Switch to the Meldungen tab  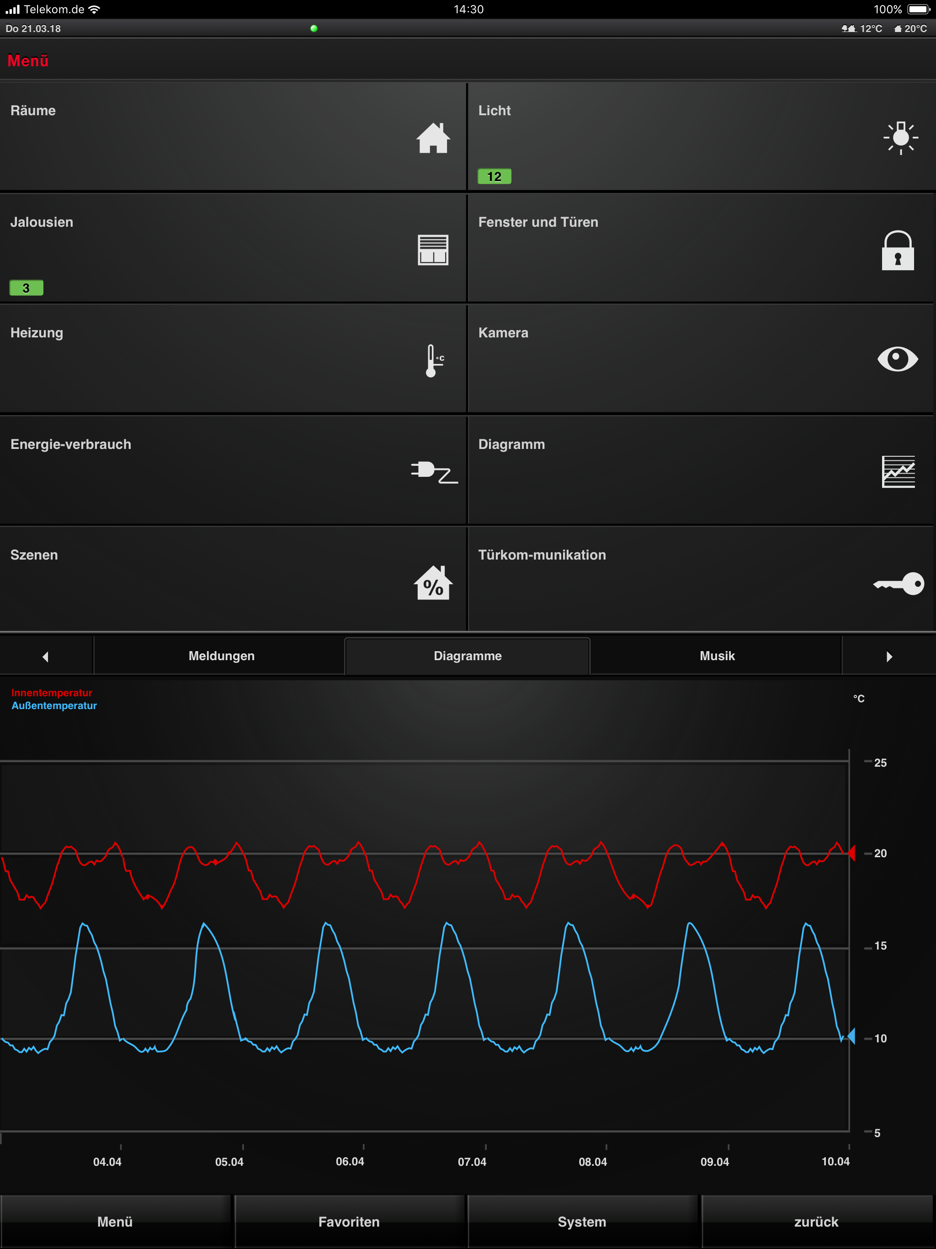[221, 656]
